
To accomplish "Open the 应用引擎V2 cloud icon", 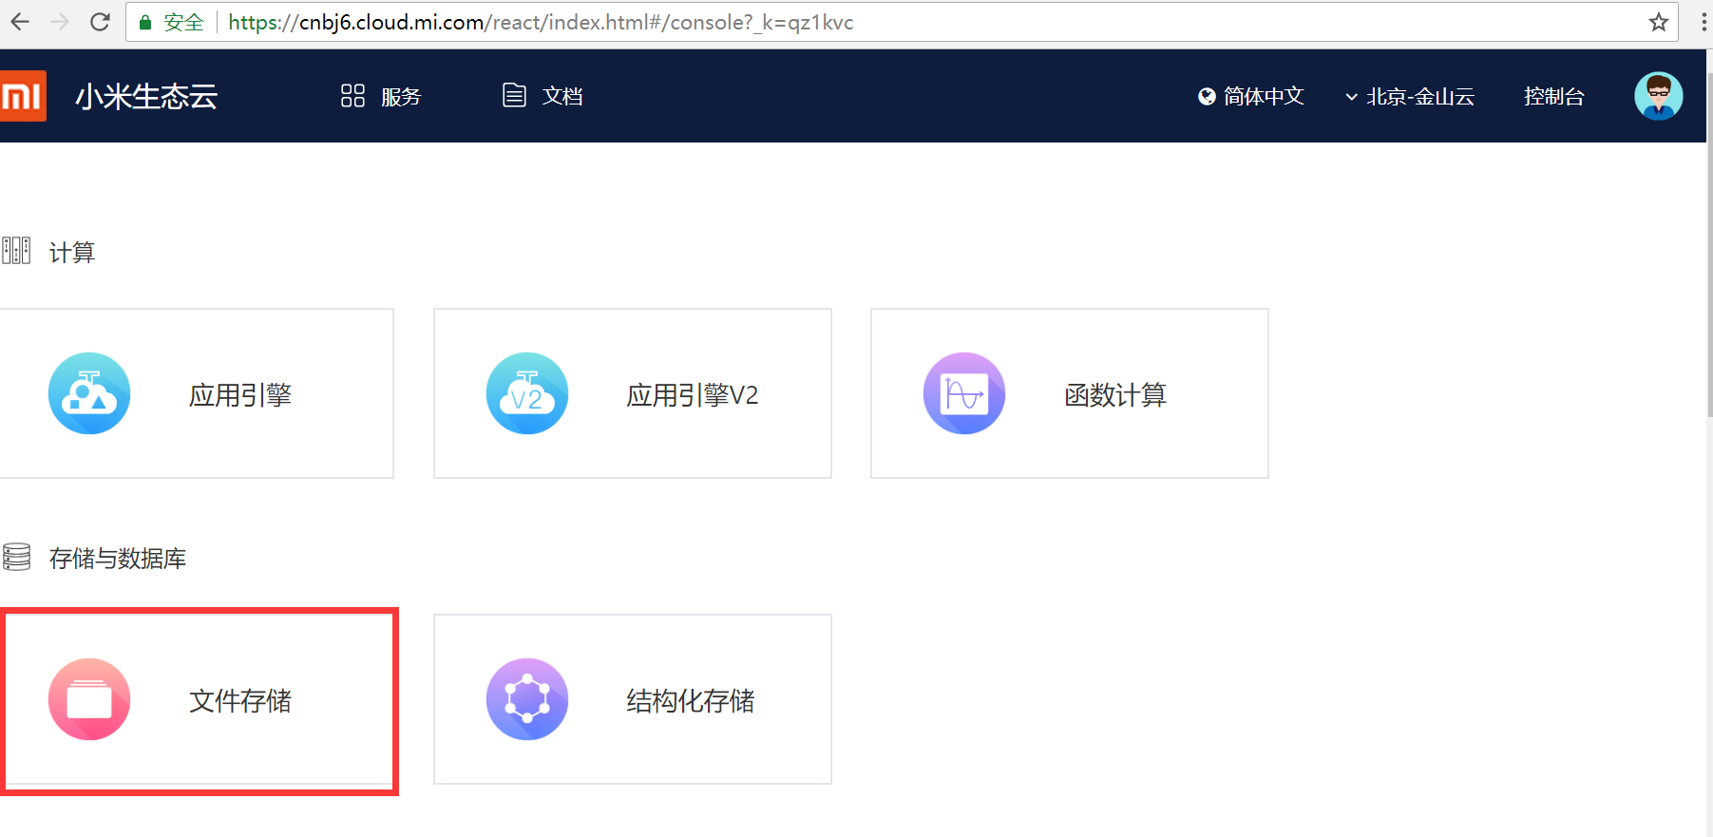I will 527,393.
